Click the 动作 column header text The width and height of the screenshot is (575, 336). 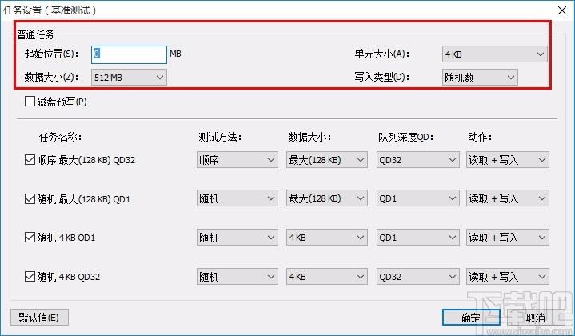click(480, 137)
